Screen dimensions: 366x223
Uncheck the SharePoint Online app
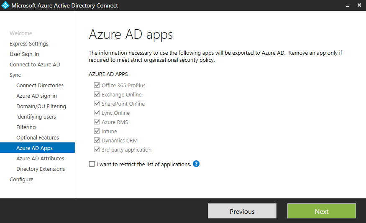[x=97, y=104]
